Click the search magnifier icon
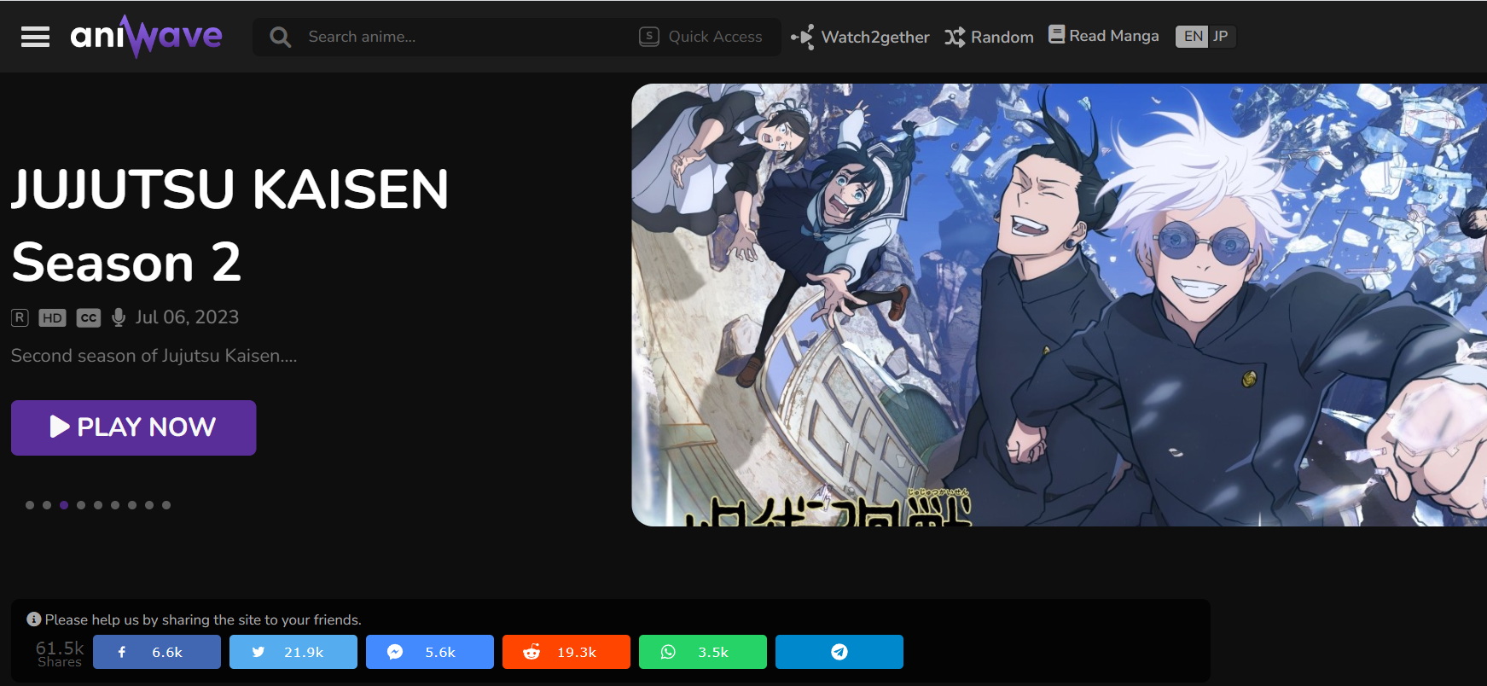Viewport: 1487px width, 686px height. coord(280,38)
